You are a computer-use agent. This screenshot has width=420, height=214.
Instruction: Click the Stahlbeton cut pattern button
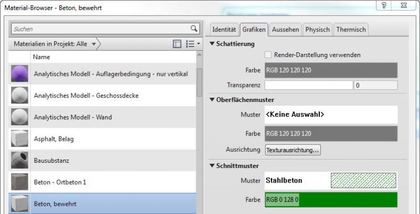coord(331,181)
